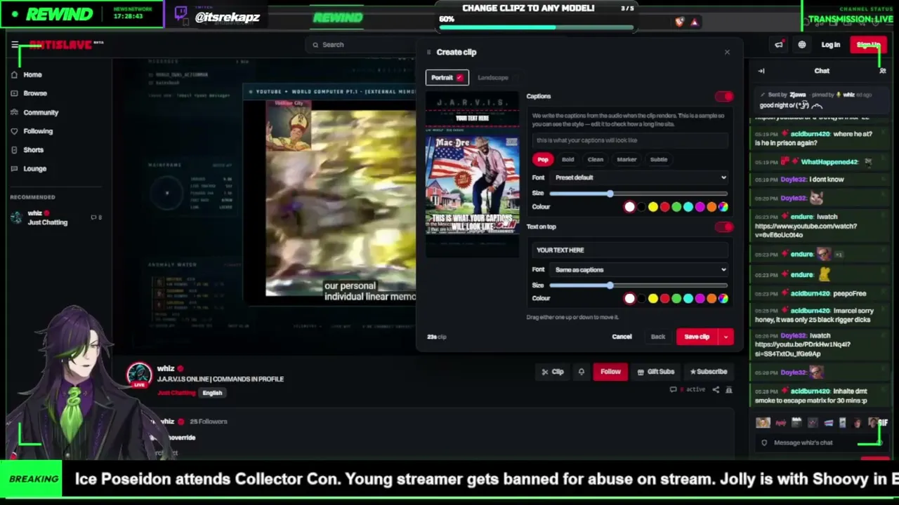The width and height of the screenshot is (899, 505).
Task: Click the notification bell next to Follow
Action: click(581, 372)
